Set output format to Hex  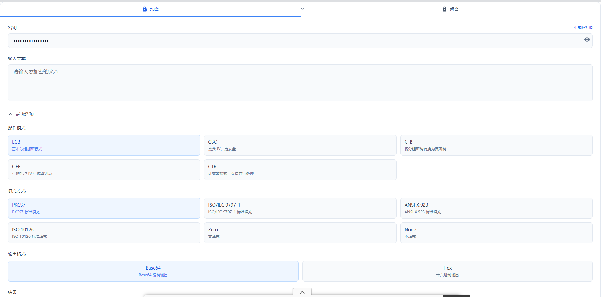tap(447, 271)
